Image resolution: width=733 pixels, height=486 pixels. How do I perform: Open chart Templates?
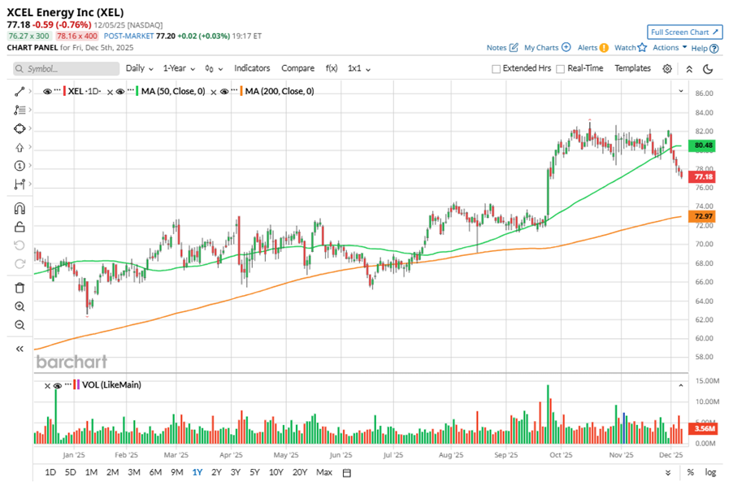[632, 68]
